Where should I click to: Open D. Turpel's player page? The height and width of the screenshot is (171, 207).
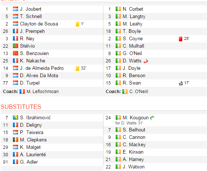point(30,83)
